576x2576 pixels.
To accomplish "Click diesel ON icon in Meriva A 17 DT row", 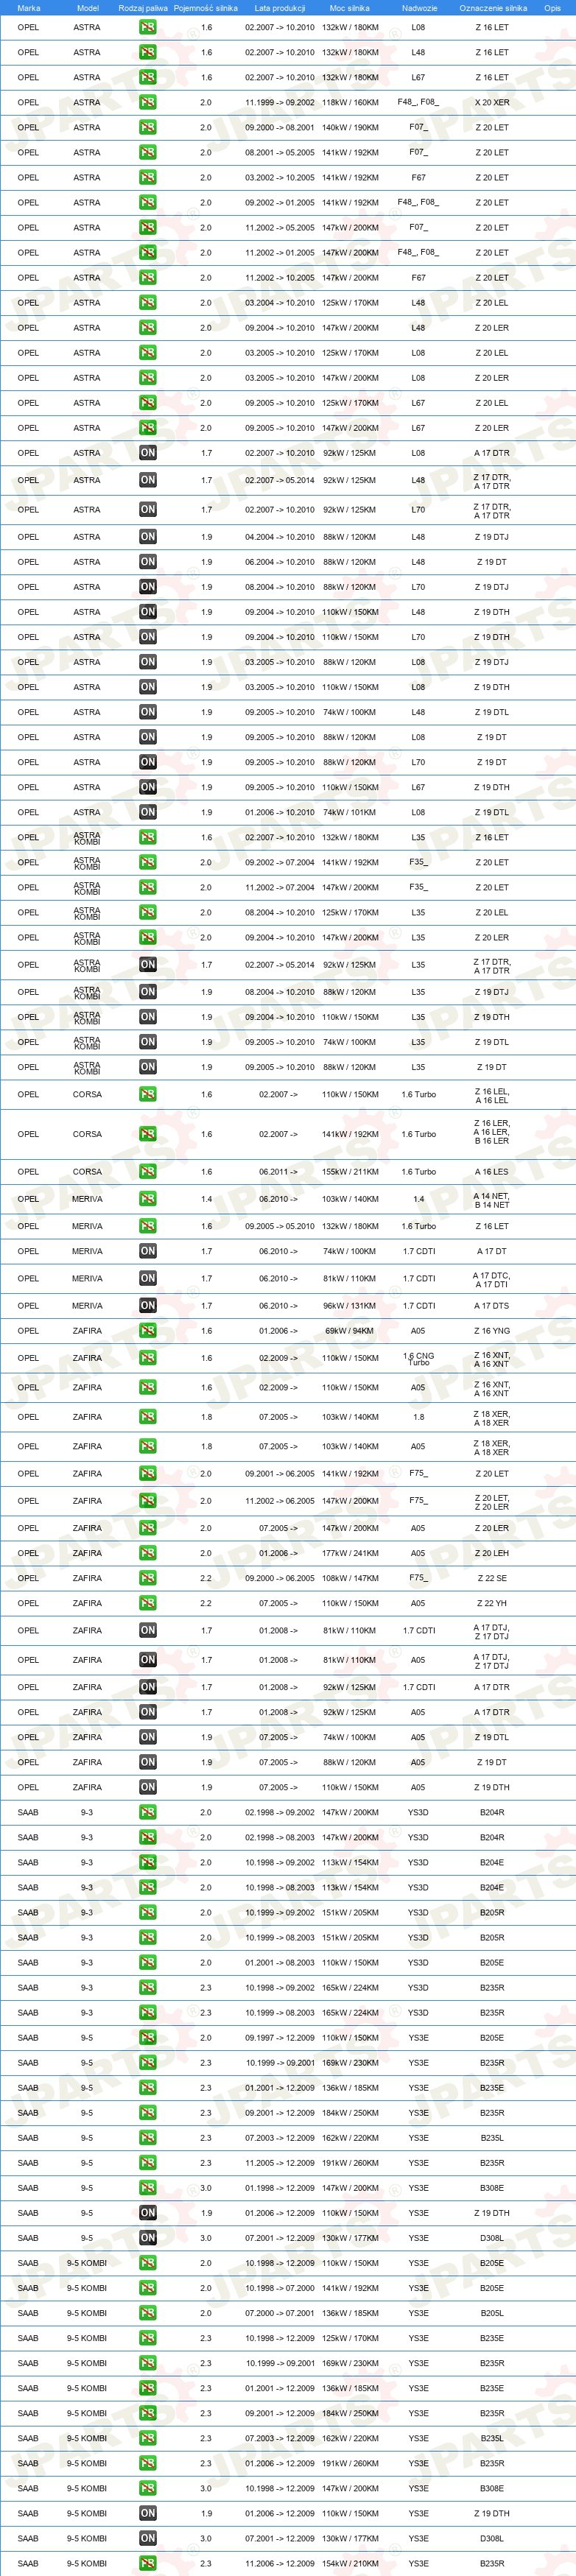I will [148, 1251].
